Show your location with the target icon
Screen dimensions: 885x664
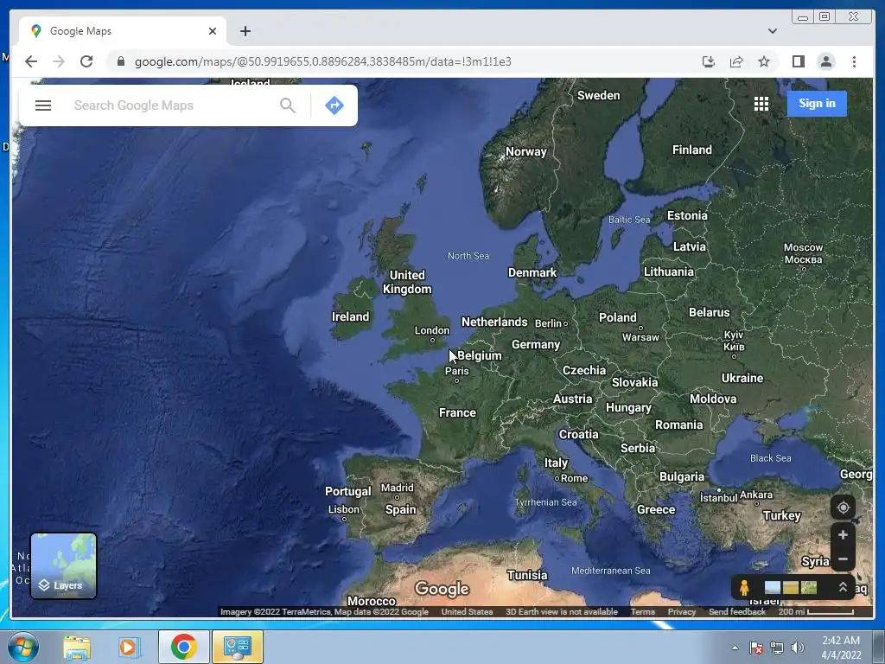click(x=843, y=508)
